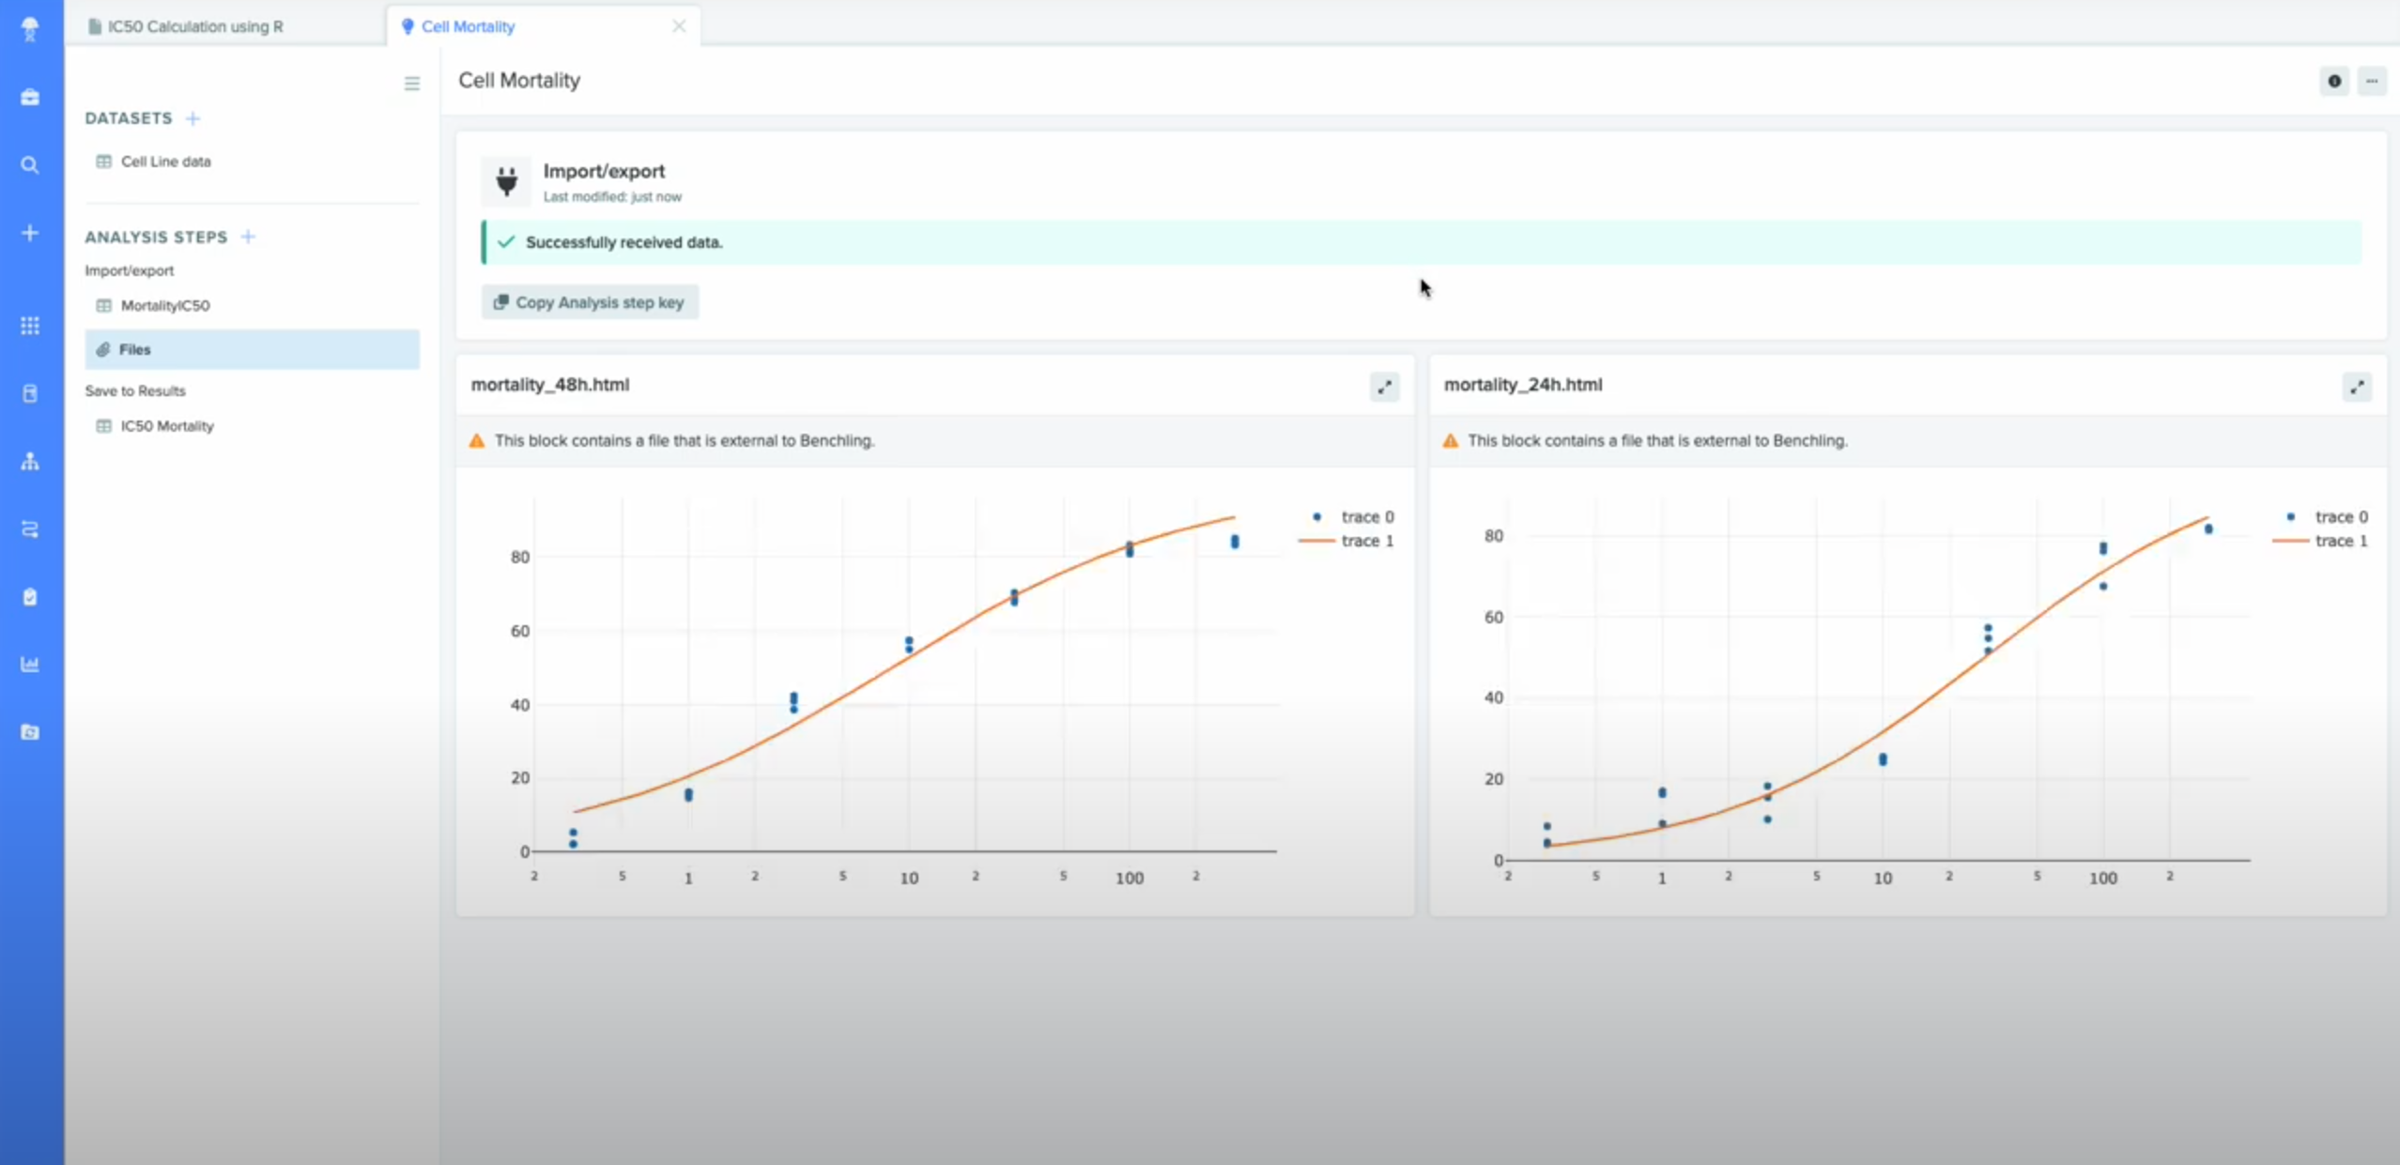The image size is (2400, 1165).
Task: Open the more options ellipsis button
Action: tap(2372, 82)
